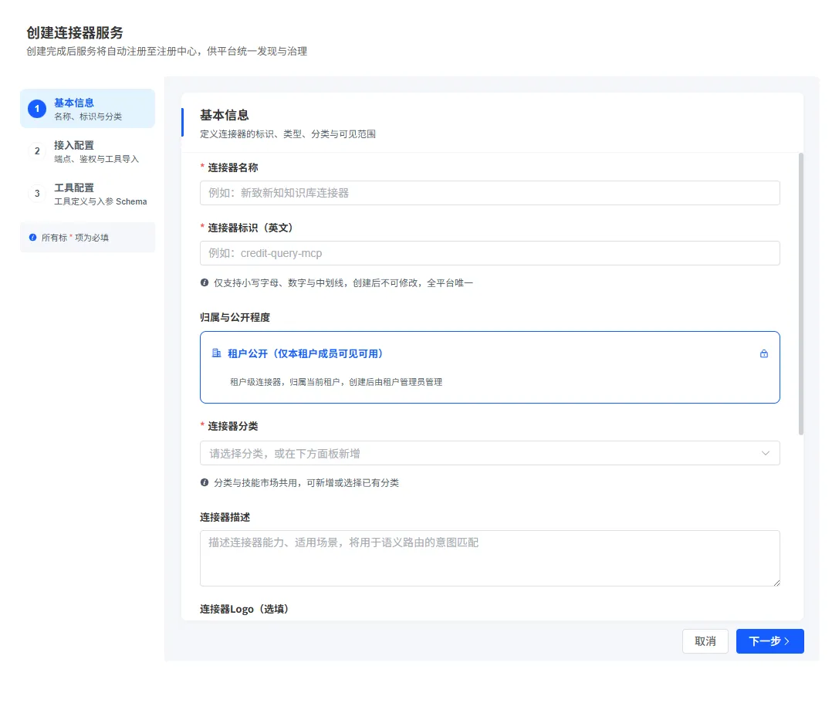
Task: Click the 创建连接器服务 page title
Action: coord(75,33)
